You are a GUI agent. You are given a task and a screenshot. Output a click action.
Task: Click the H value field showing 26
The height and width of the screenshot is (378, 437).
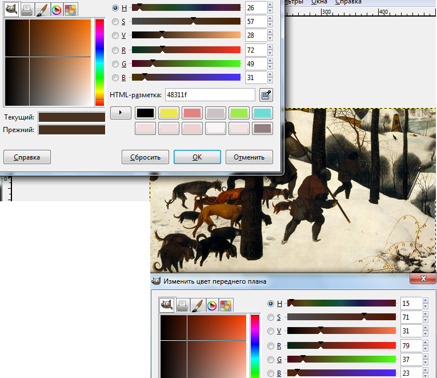(x=256, y=8)
